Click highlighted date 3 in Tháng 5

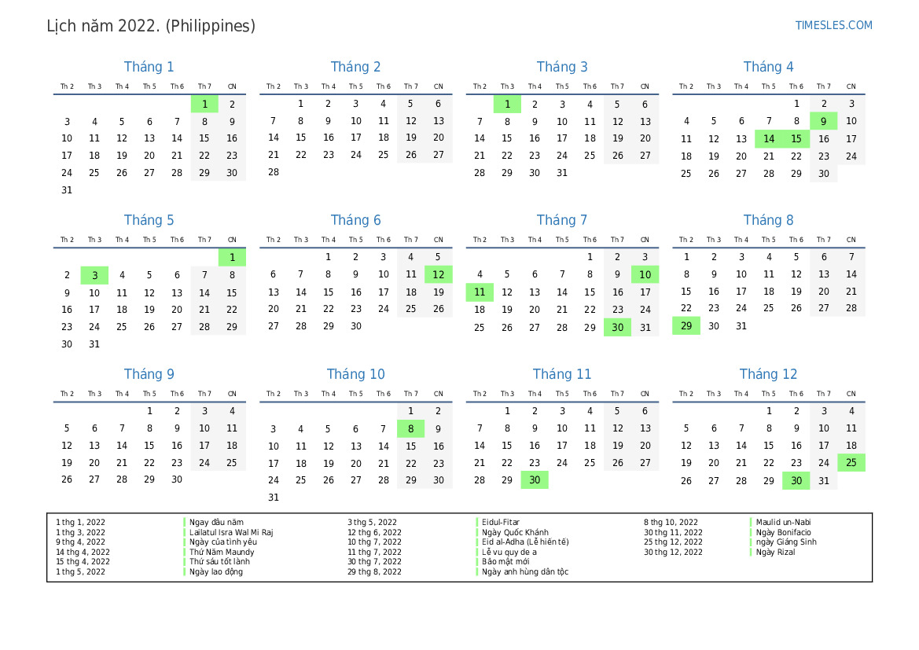pos(94,275)
